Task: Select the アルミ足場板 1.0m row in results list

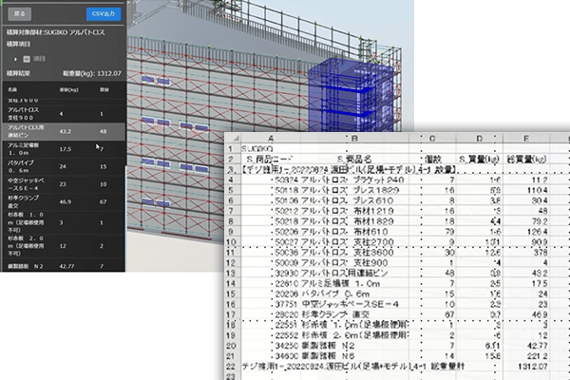Action: pyautogui.click(x=63, y=149)
